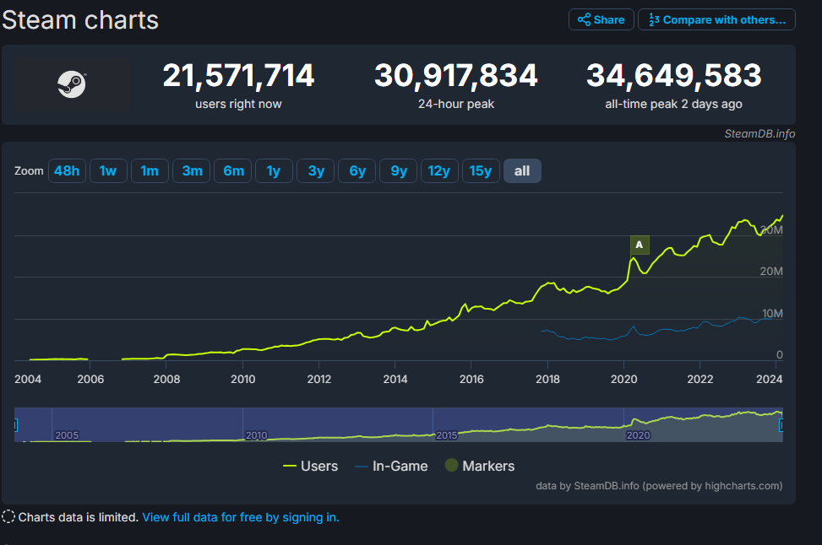Click the 2008 x-axis label
The height and width of the screenshot is (545, 822).
coord(166,379)
